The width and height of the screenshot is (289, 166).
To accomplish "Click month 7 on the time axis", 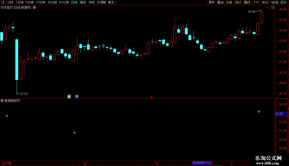I will (232, 163).
